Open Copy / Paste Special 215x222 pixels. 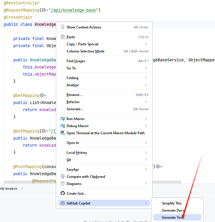(x=104, y=44)
